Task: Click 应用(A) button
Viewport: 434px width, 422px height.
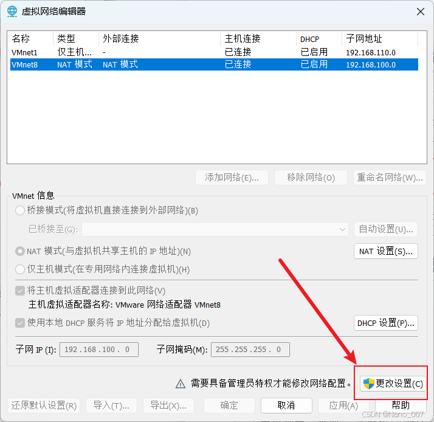Action: (343, 406)
